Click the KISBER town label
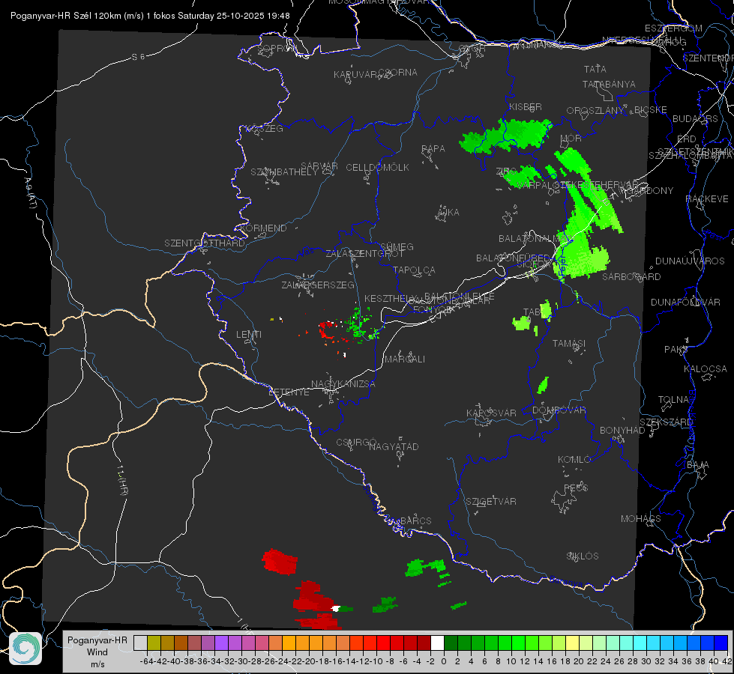 pos(526,107)
